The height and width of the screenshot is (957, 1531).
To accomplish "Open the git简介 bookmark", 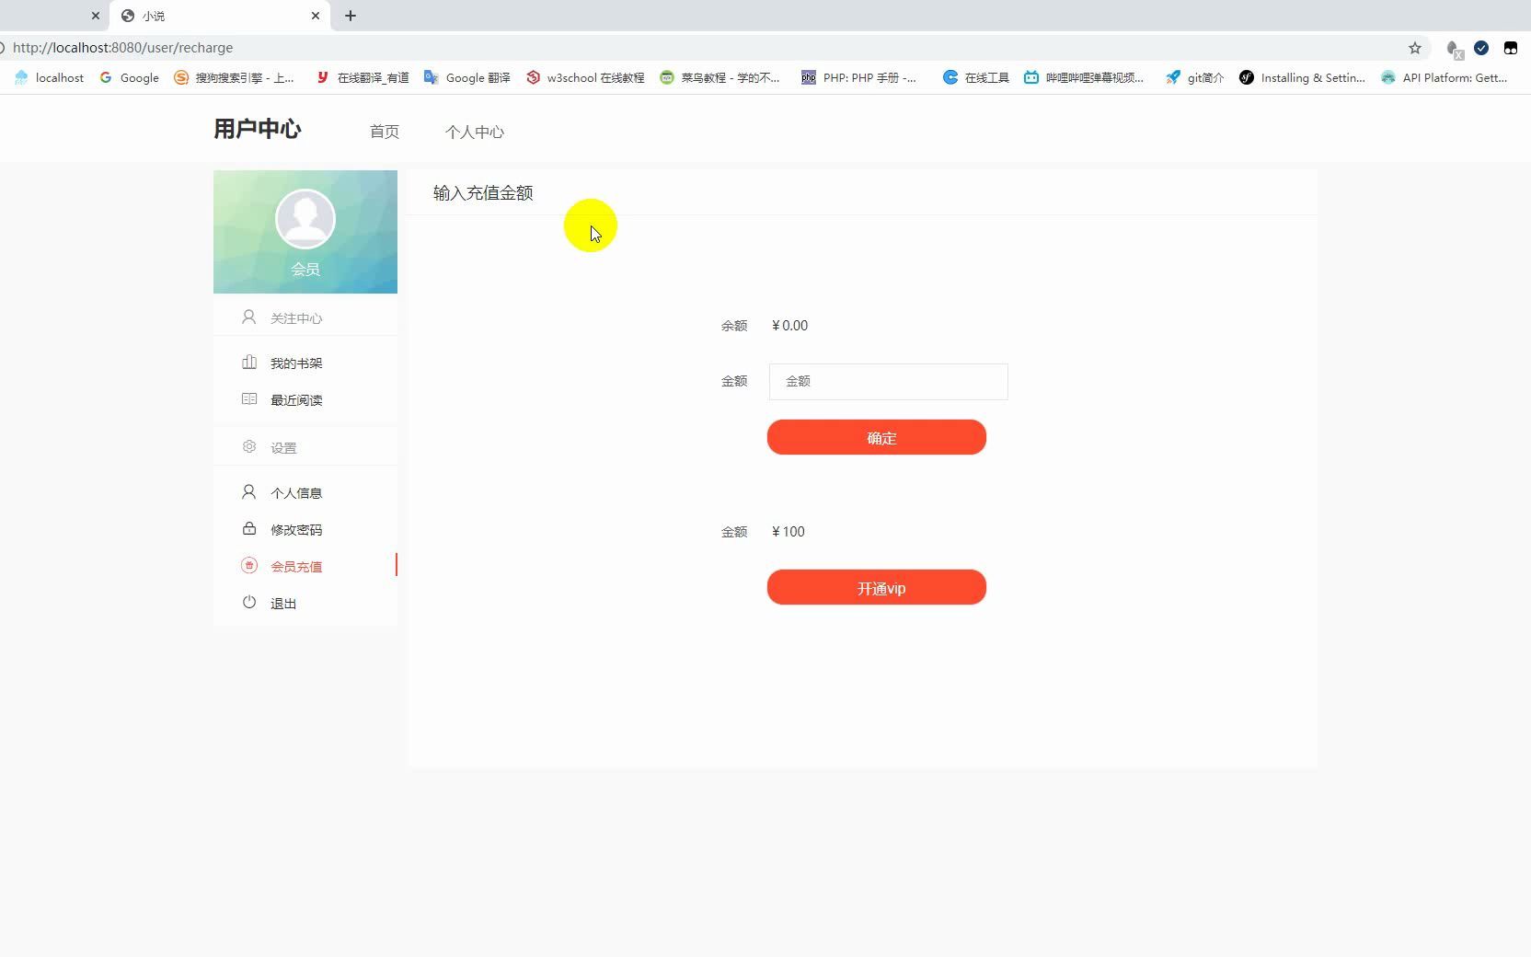I will 1194,77.
